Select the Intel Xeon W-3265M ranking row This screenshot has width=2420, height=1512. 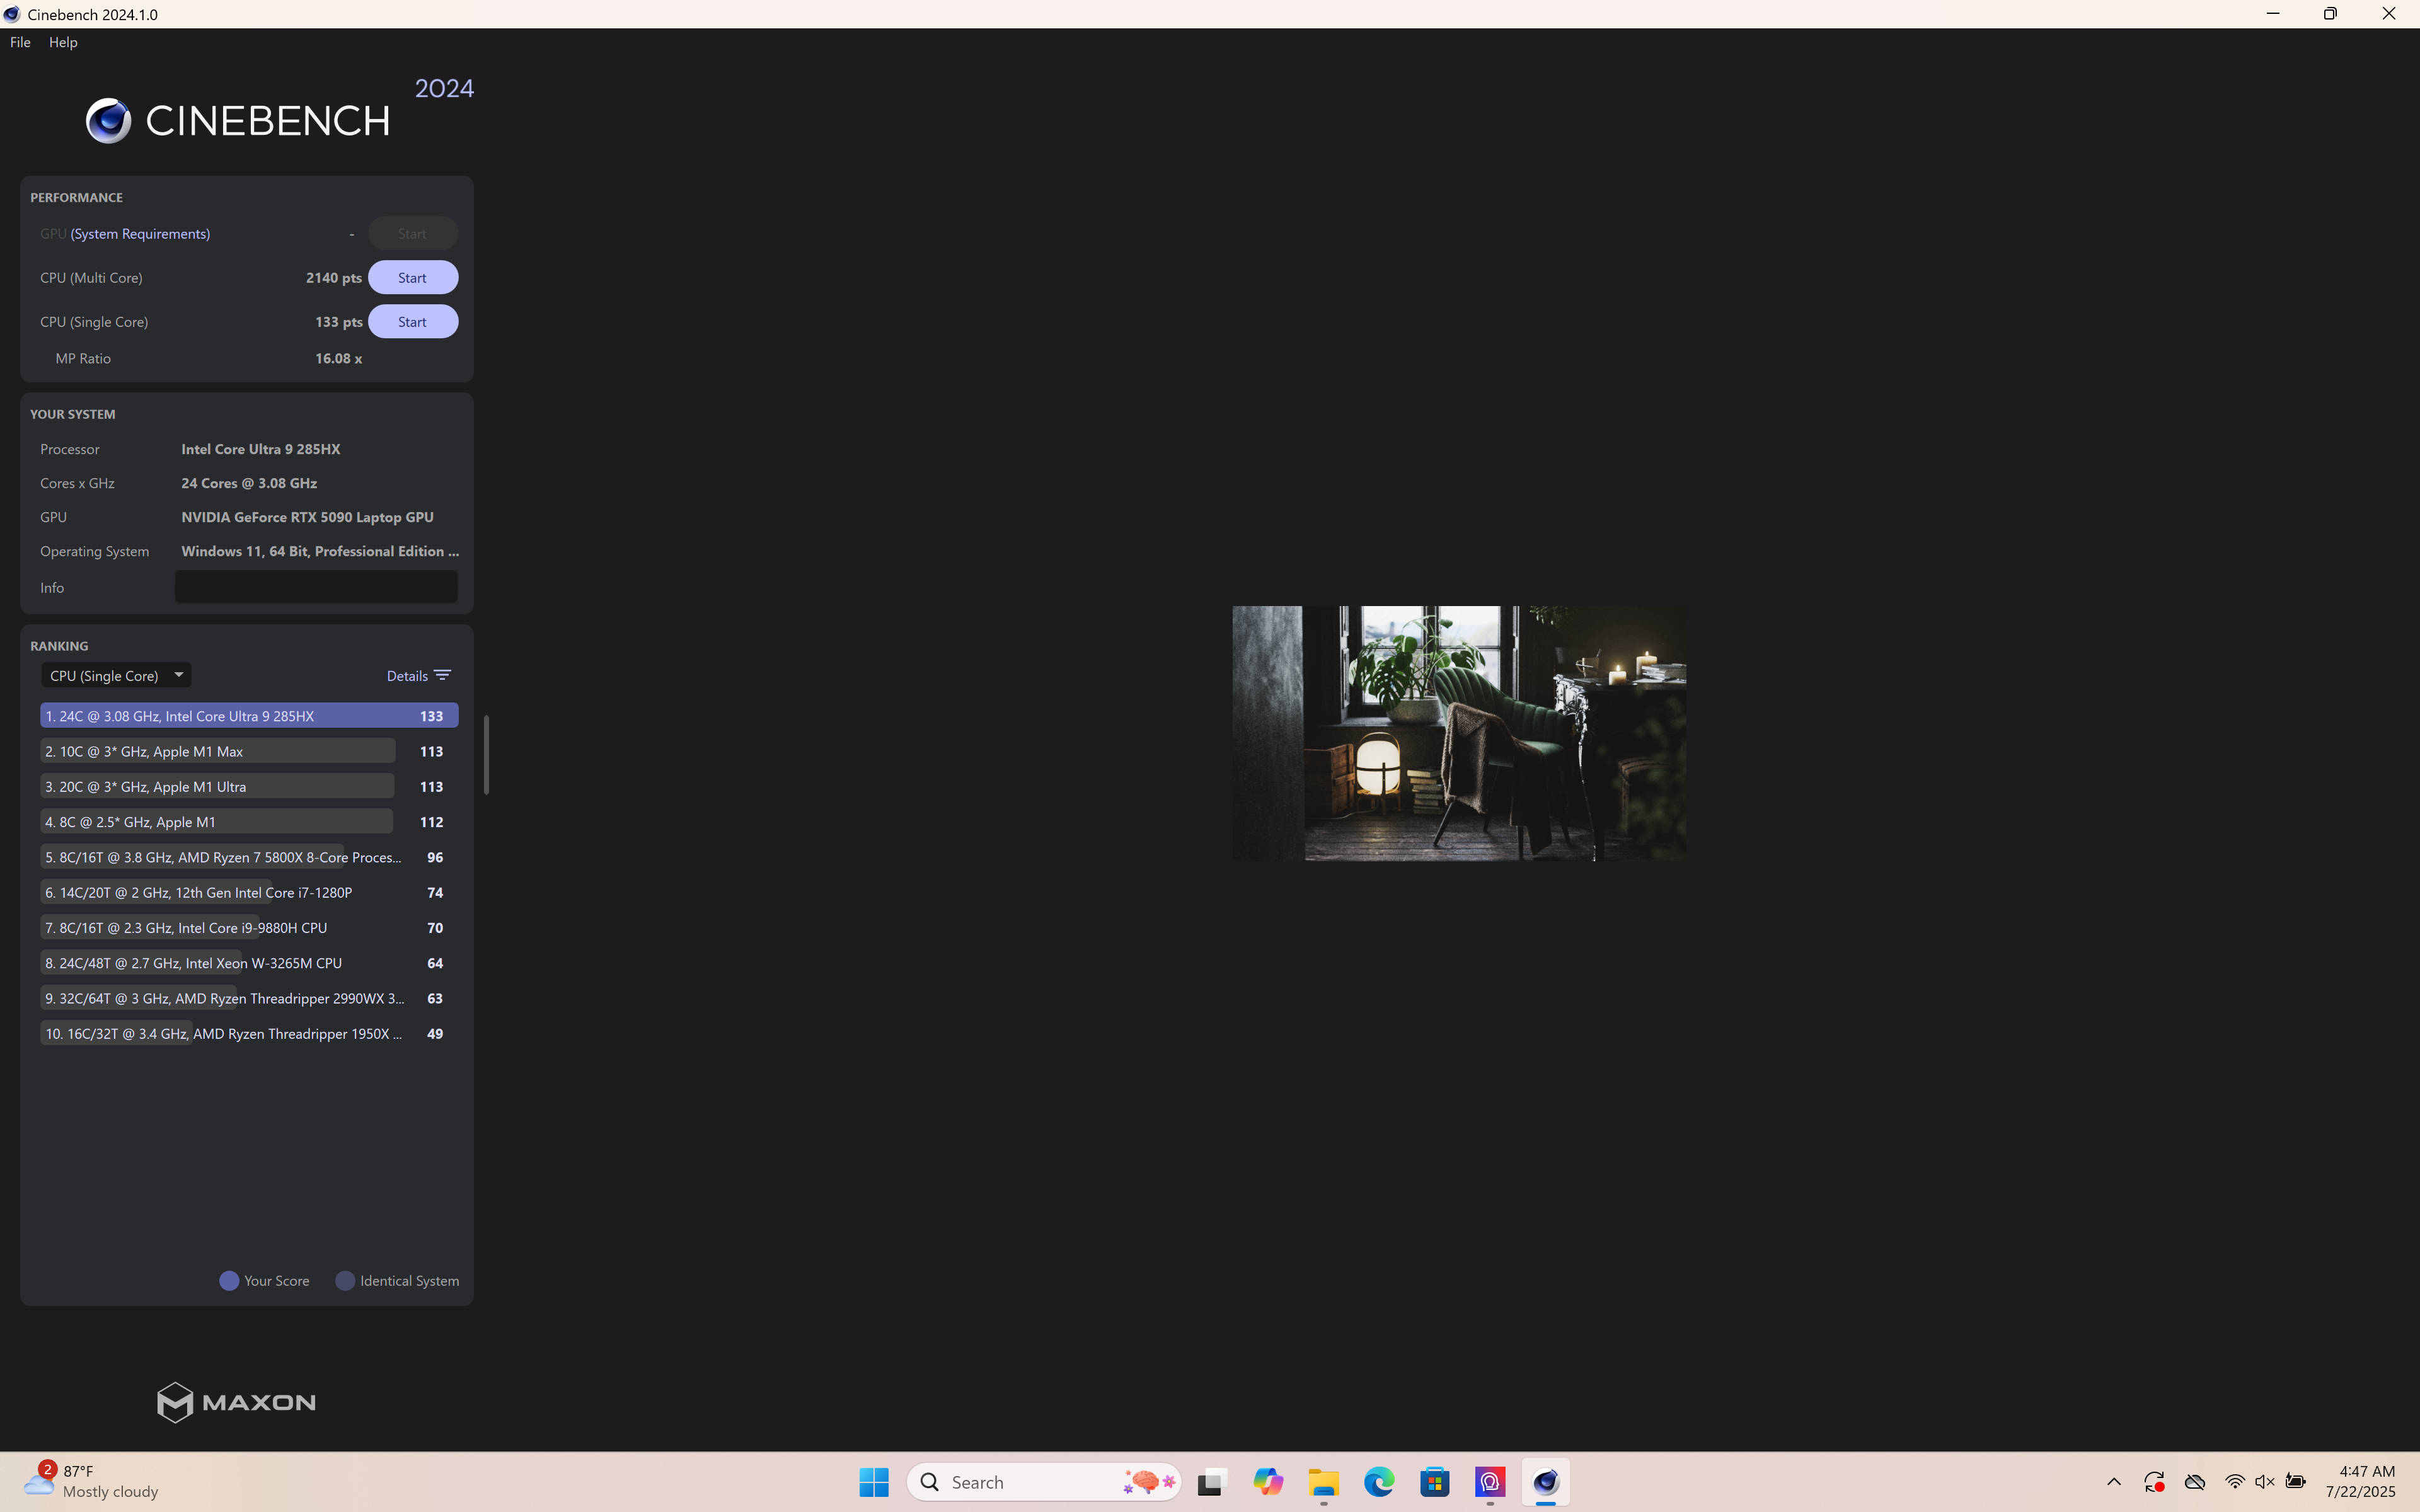click(249, 963)
